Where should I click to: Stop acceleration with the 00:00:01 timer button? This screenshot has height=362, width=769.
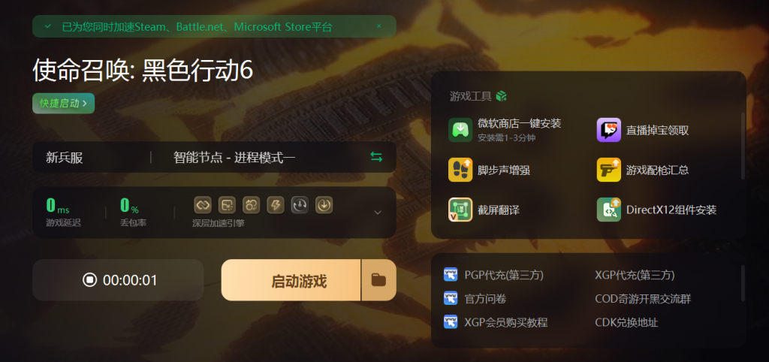point(118,280)
